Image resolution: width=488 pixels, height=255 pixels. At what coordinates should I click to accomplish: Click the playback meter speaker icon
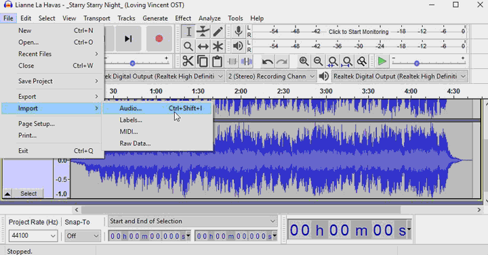238,46
